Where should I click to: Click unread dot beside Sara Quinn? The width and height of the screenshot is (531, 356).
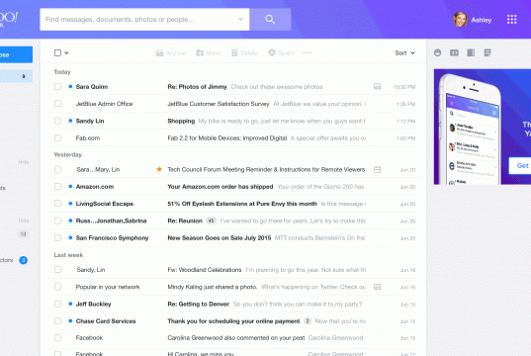[70, 87]
